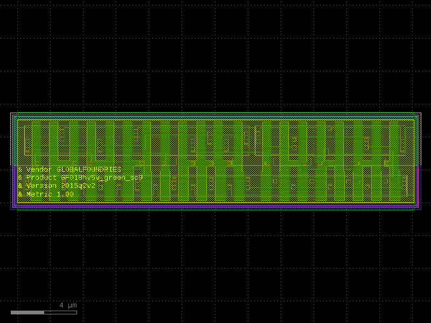Image resolution: width=431 pixels, height=323 pixels.
Task: Select the '& Product GF018hv5v_green_sc9' label
Action: 80,178
